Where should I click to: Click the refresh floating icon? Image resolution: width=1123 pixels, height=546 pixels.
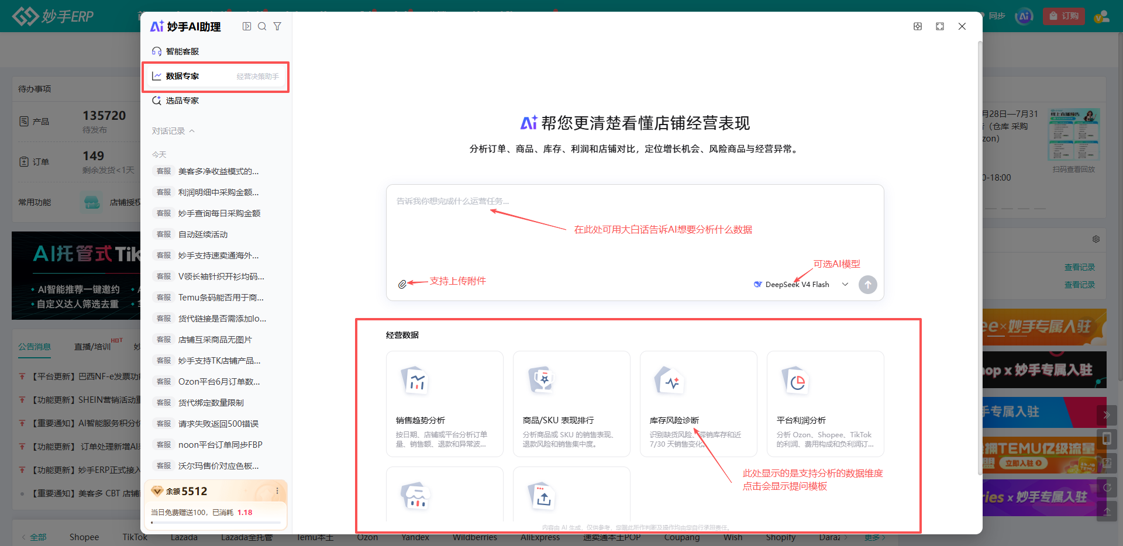click(x=1107, y=487)
